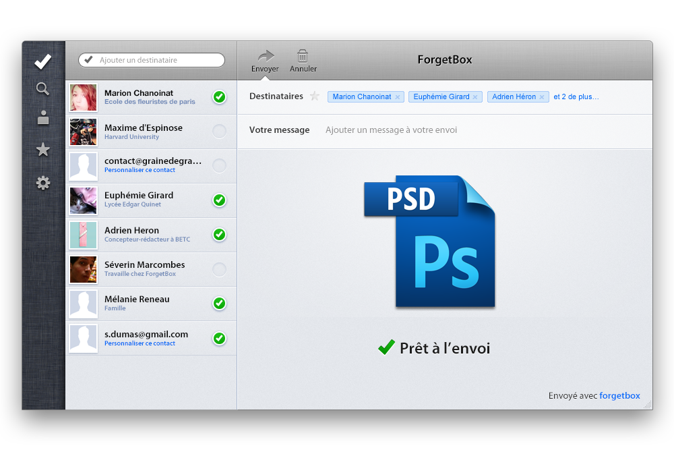Click 'Concepteur-rédacteur à BETC' text
Viewport: 674px width, 450px height.
[147, 240]
